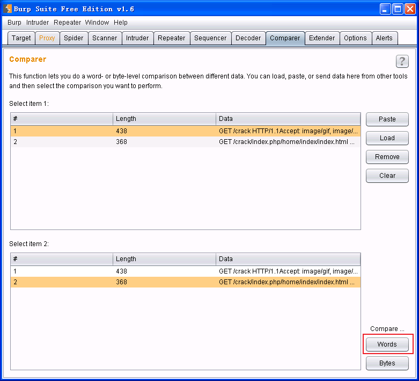Click the Burp Suite logo in title bar
419x381 pixels.
click(8, 9)
